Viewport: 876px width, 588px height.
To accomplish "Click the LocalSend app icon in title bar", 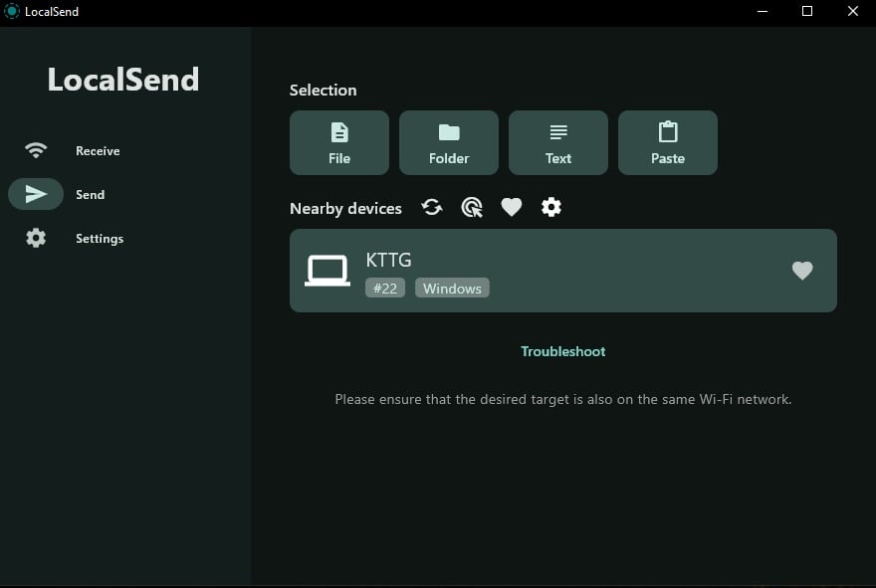I will [11, 11].
